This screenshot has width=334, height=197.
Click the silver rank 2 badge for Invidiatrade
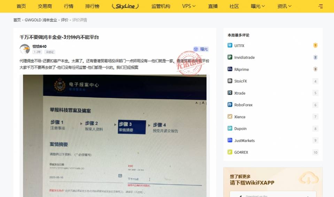tap(316, 57)
